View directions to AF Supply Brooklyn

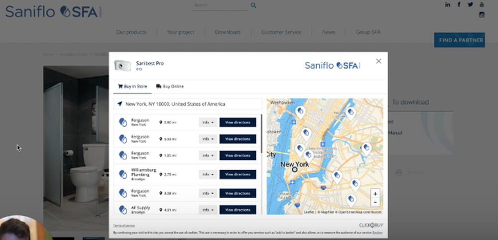coord(238,210)
